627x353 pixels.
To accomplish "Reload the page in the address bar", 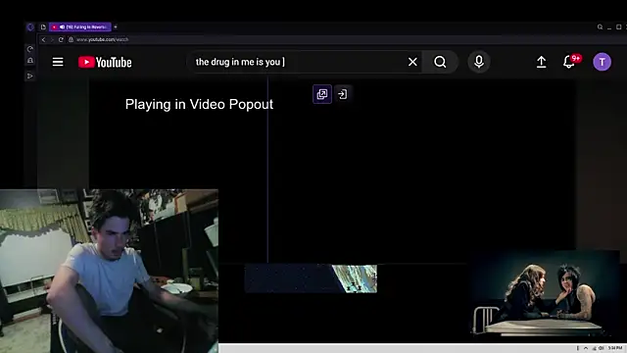I will click(x=61, y=39).
